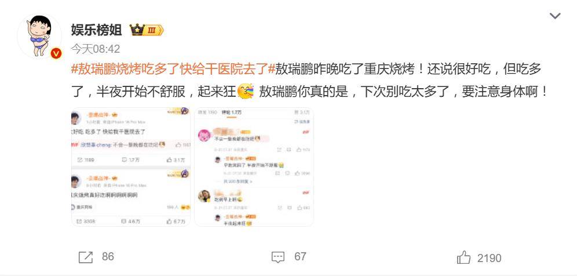Click the repost share icon
Screen dimensions: 577x276
[85, 257]
